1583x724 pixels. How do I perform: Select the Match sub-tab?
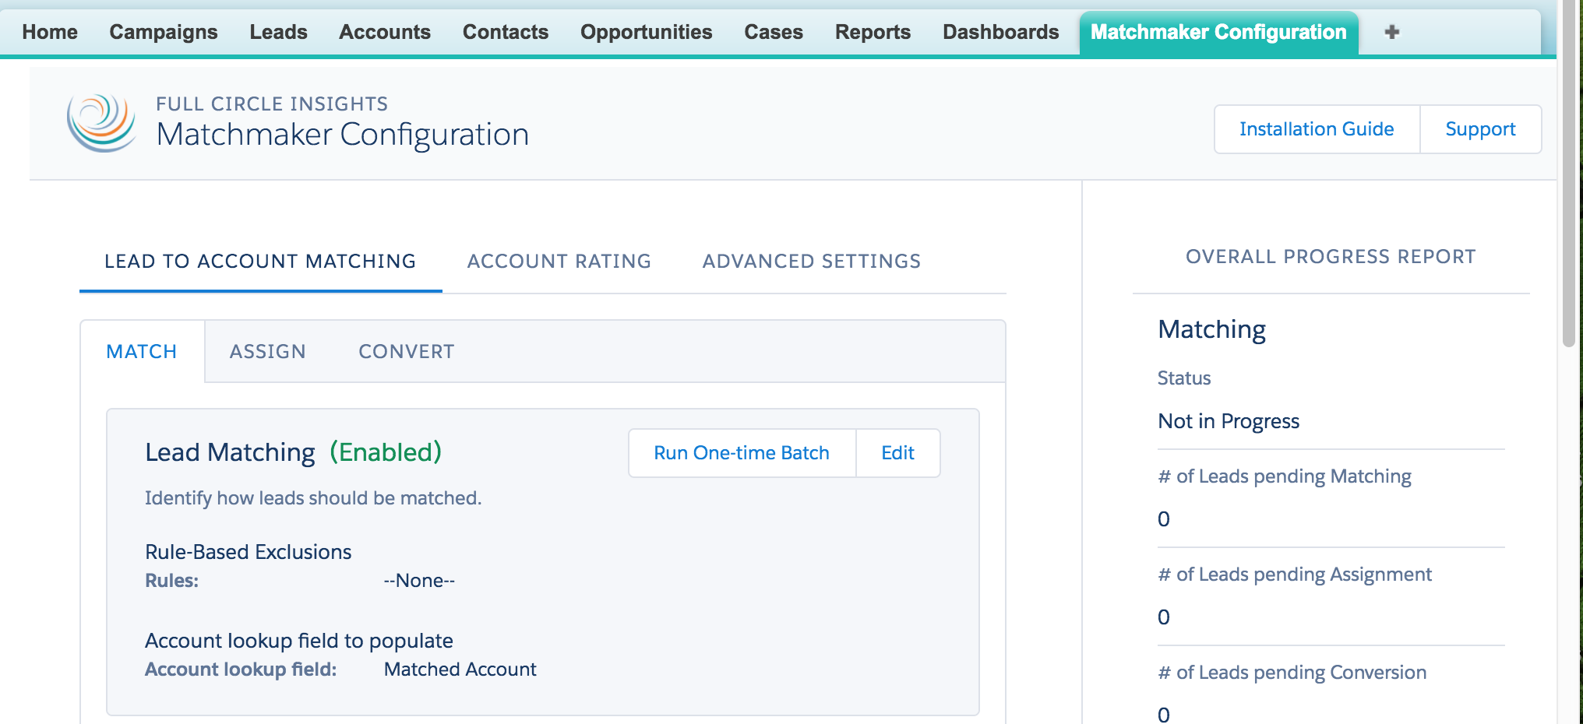[142, 352]
